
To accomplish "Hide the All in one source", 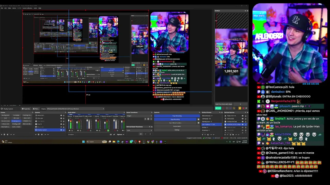I will 61,118.
